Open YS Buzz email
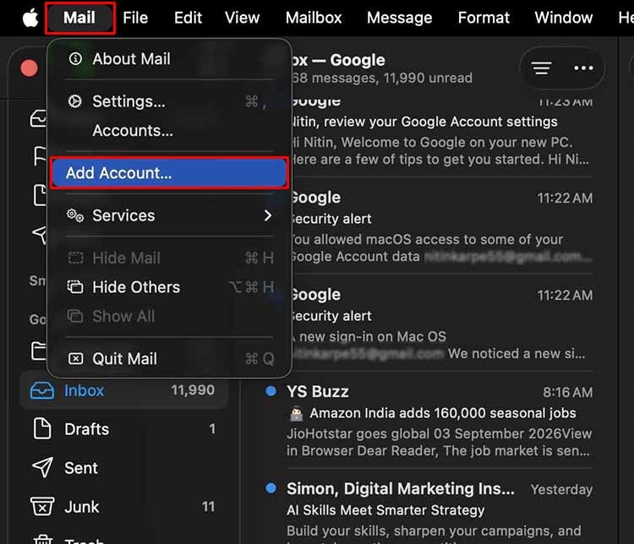The width and height of the screenshot is (634, 544). pos(429,421)
